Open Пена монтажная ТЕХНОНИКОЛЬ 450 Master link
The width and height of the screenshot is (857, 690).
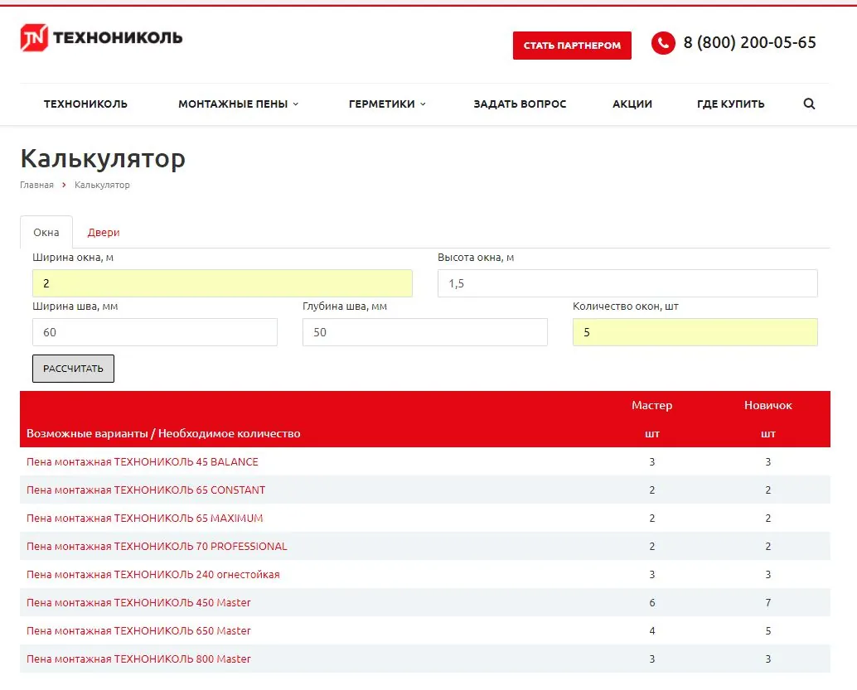(138, 602)
